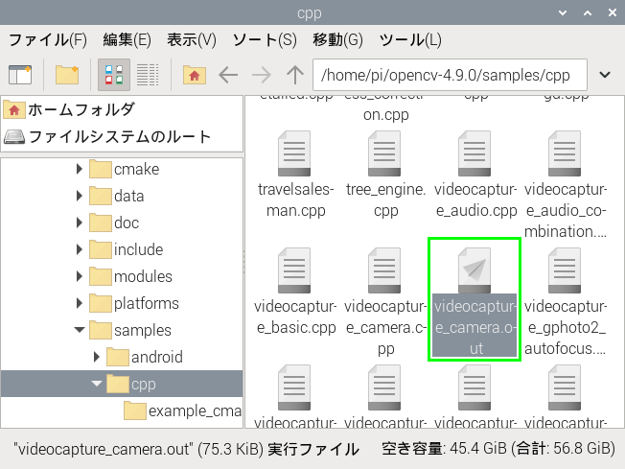
Task: Select the videocapture_camera.out executable icon
Action: [475, 270]
